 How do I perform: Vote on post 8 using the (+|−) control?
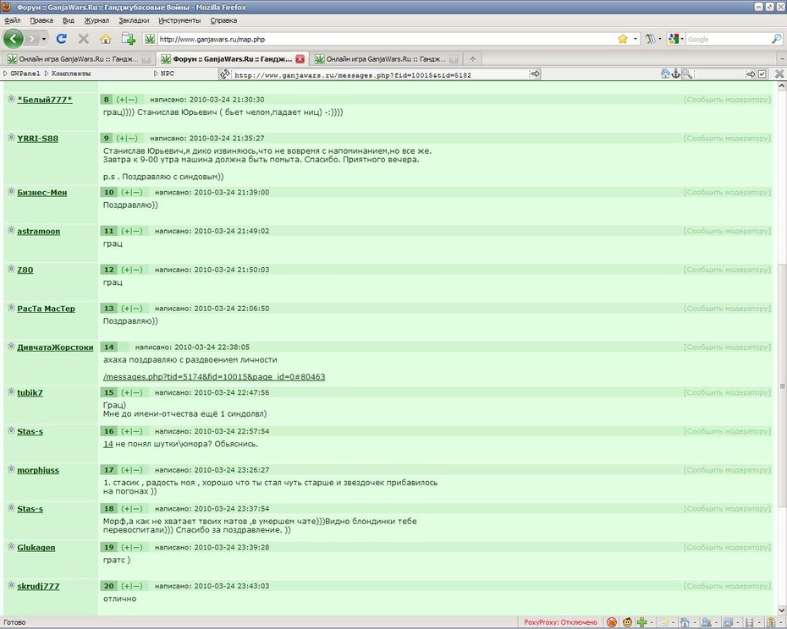[126, 100]
